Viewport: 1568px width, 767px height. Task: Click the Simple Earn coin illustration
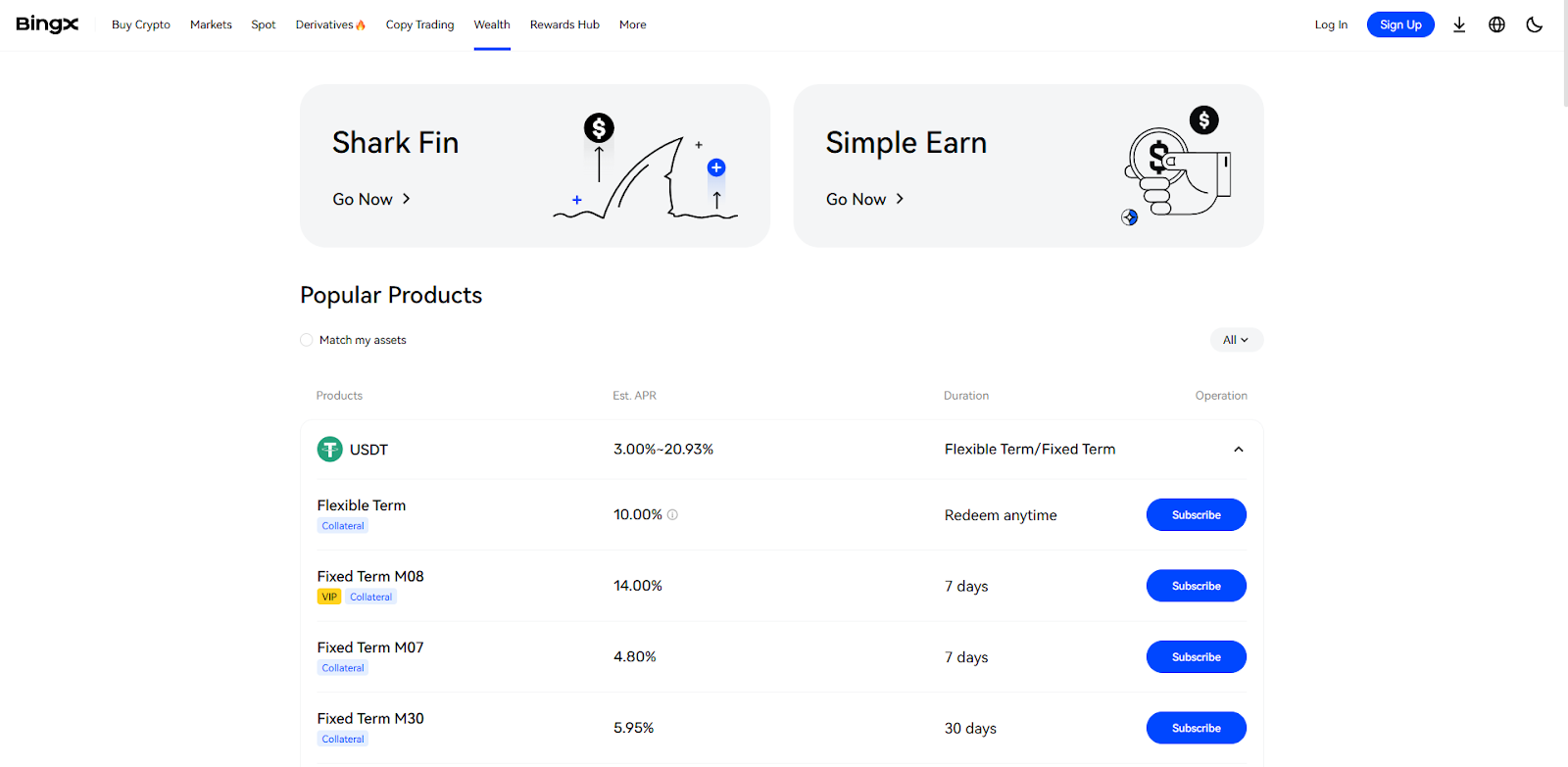pos(1174,166)
